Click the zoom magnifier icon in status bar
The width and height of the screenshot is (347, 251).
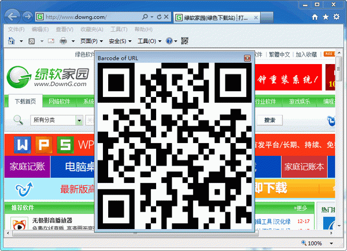[x=304, y=243]
